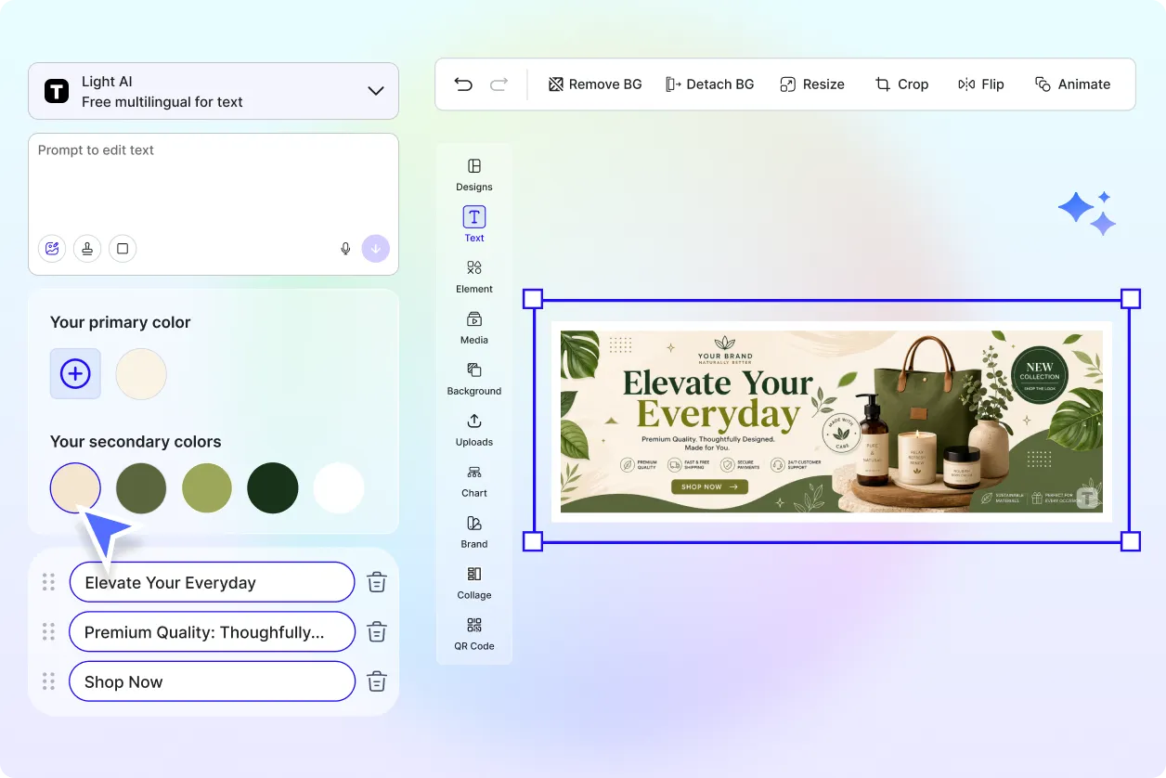Click the top-right selection handle
The image size is (1166, 778).
(1131, 299)
